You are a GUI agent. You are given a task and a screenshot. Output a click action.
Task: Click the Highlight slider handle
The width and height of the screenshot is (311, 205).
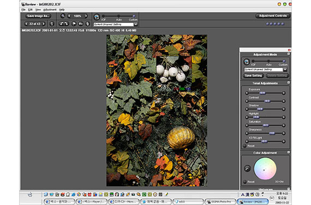click(256, 117)
